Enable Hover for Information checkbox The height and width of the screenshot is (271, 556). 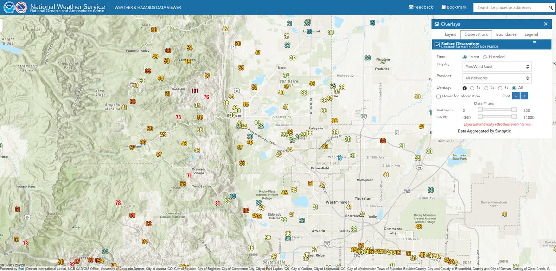(x=439, y=96)
